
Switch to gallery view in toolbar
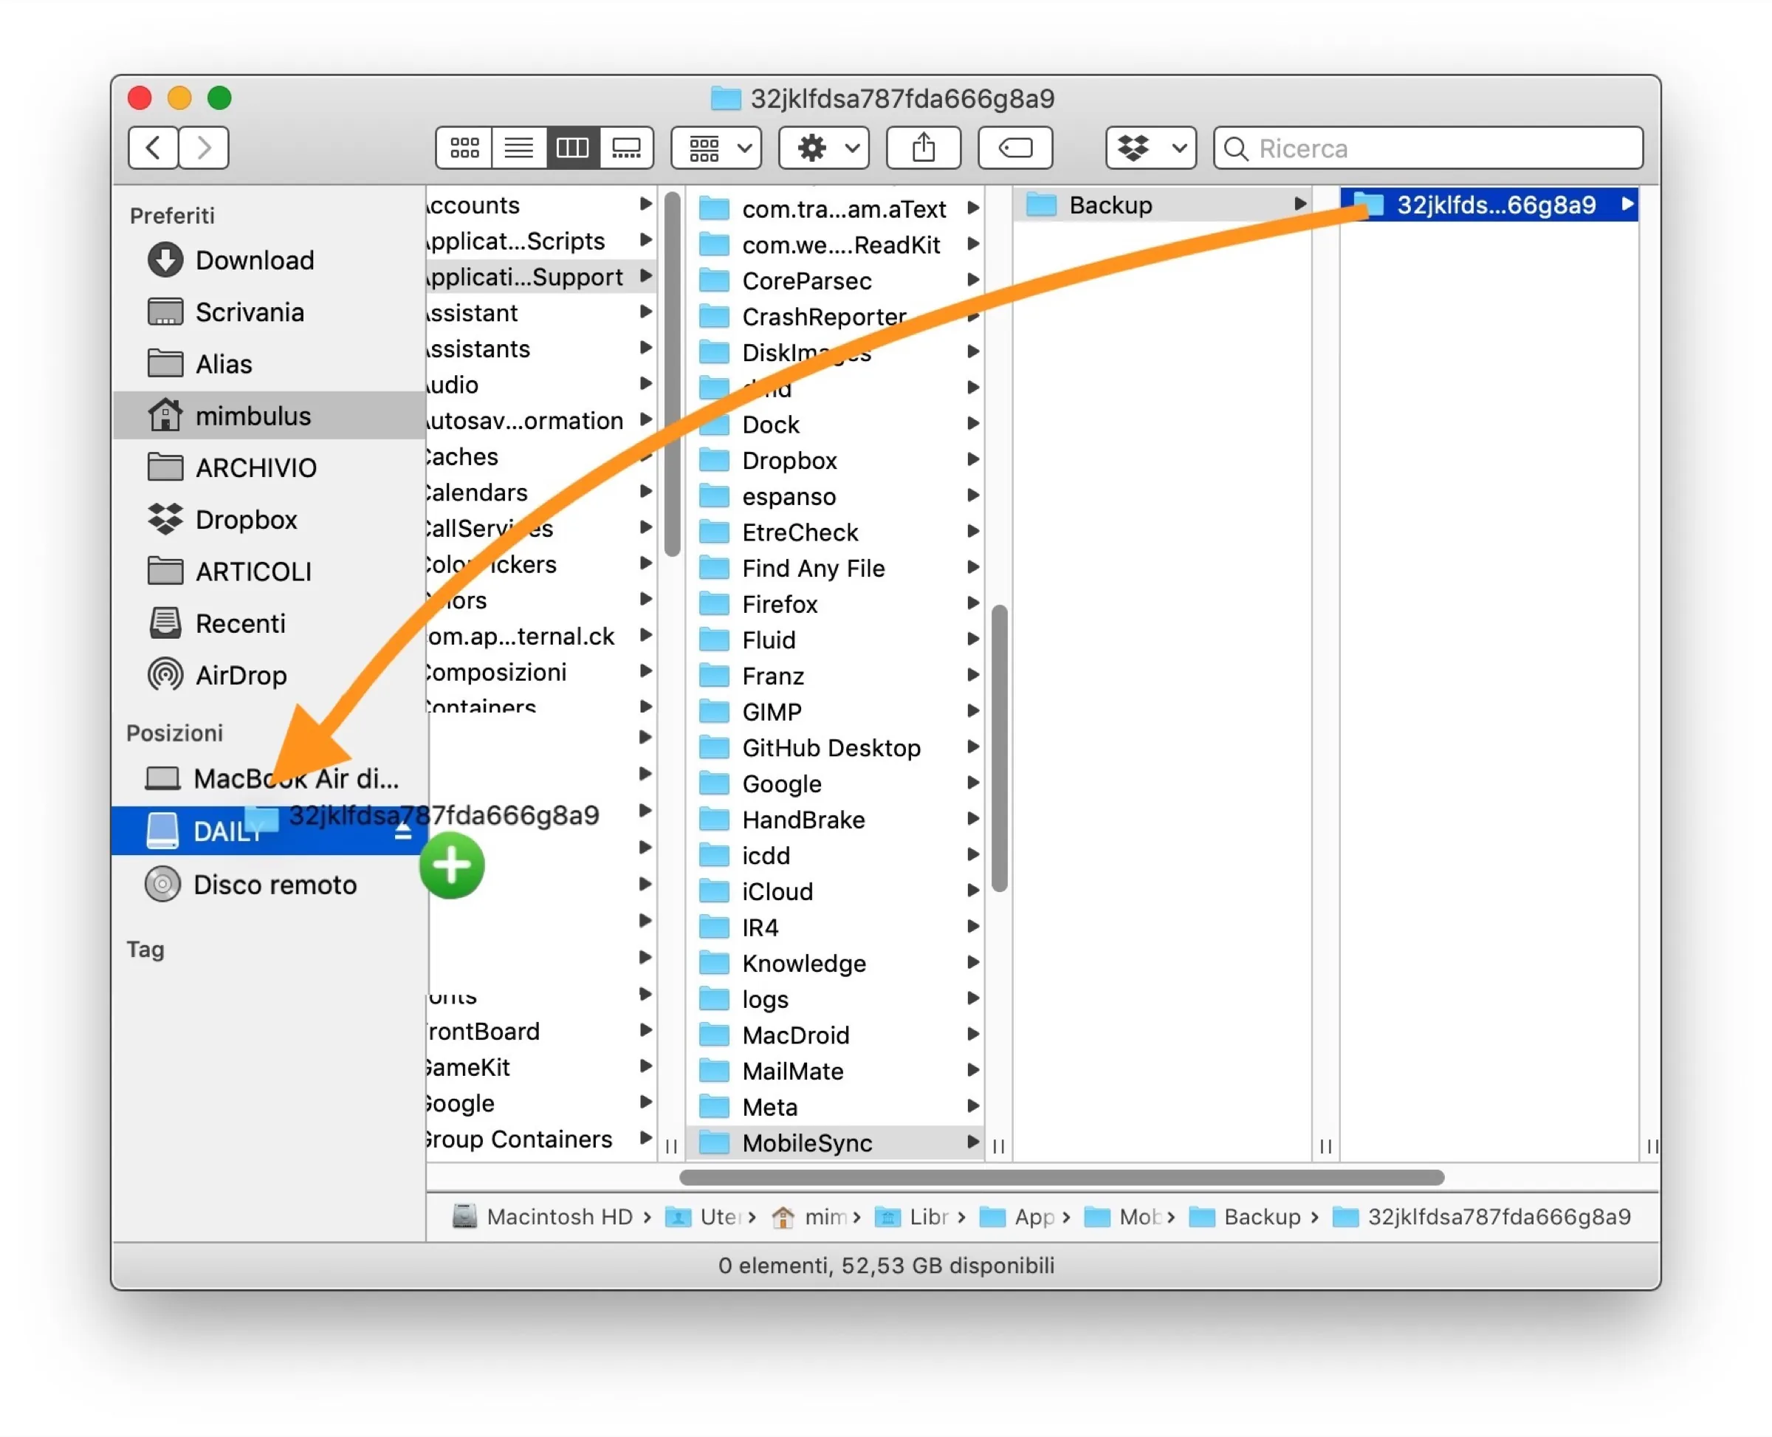[x=625, y=148]
